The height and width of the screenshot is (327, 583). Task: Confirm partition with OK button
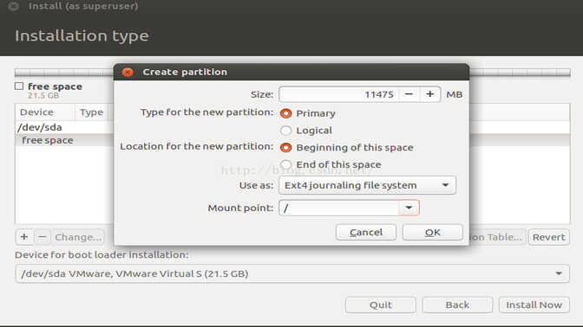433,232
